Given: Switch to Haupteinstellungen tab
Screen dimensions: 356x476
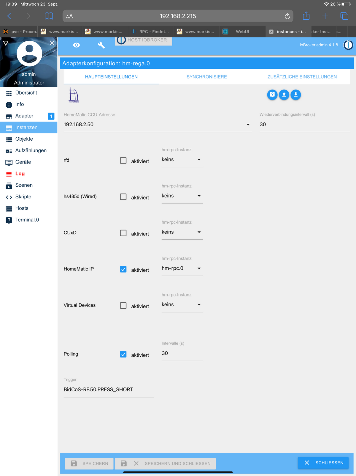Looking at the screenshot, I should 111,77.
